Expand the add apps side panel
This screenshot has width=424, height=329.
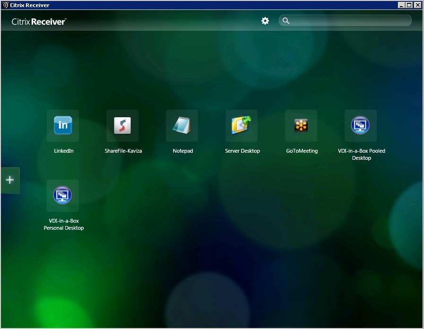pyautogui.click(x=9, y=180)
